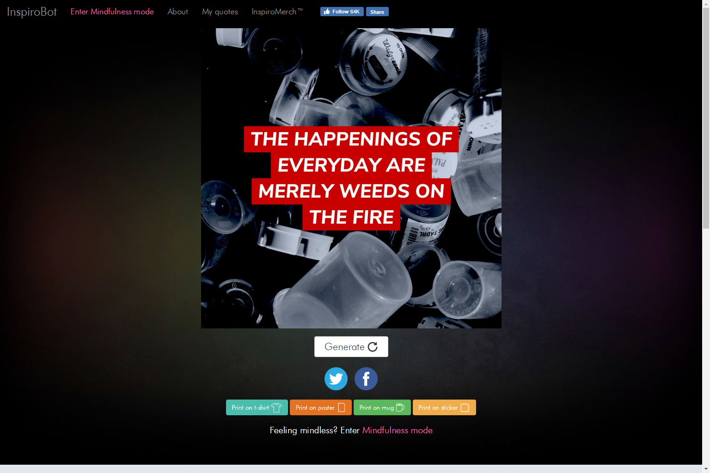Open the My quotes page

click(220, 12)
